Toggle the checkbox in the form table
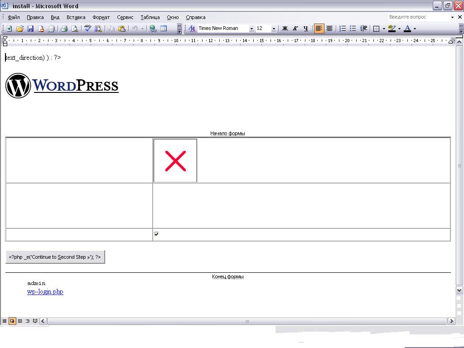The image size is (464, 348). click(x=156, y=234)
